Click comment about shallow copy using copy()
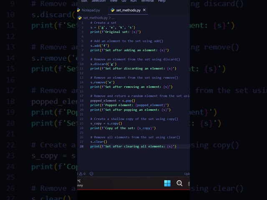 click(x=134, y=119)
